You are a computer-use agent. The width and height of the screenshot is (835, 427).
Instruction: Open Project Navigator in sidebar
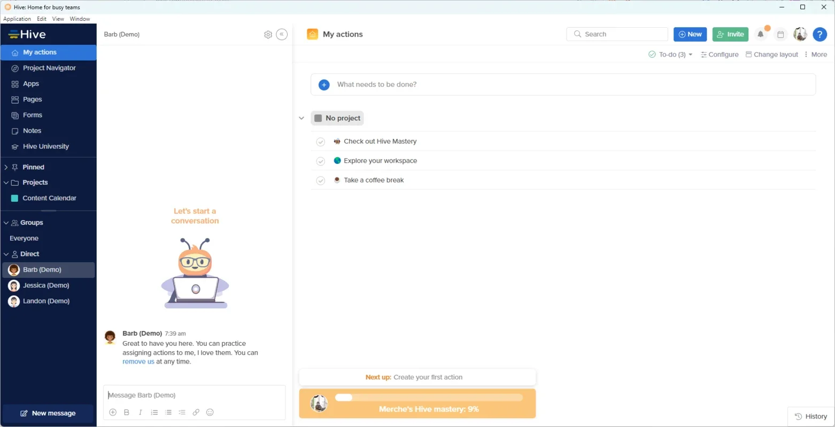click(49, 68)
